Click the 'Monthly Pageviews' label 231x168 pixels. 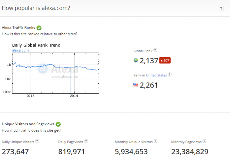coord(186,142)
